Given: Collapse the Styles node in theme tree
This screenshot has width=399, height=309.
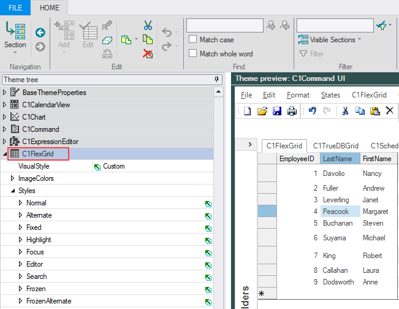Looking at the screenshot, I should [13, 191].
